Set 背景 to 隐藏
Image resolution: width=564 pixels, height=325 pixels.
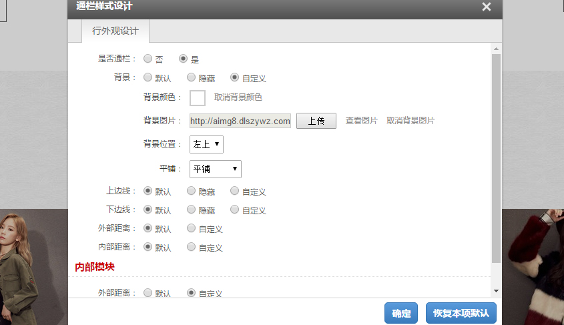pyautogui.click(x=192, y=77)
